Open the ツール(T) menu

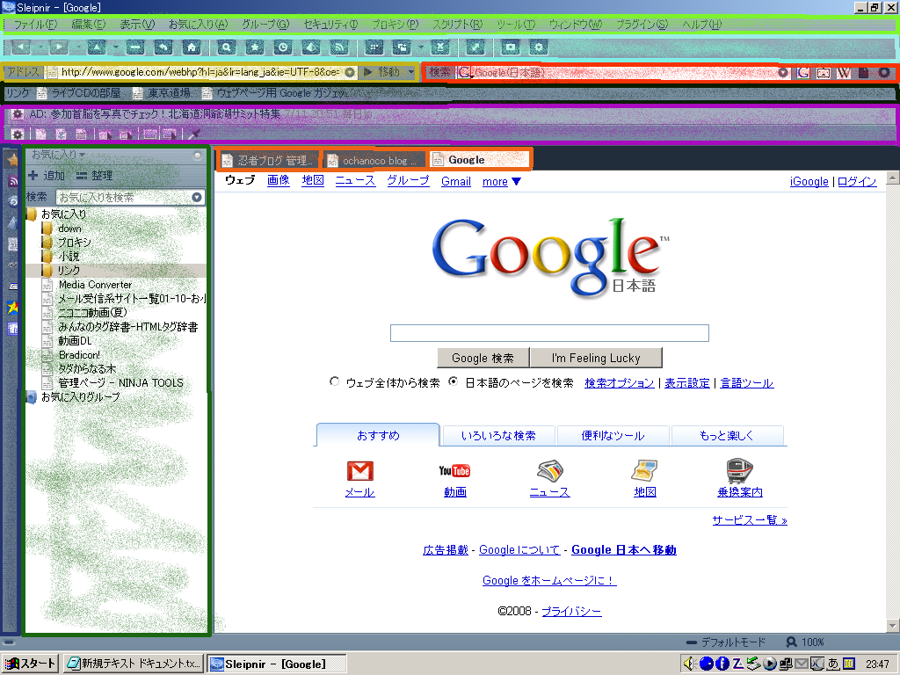click(x=516, y=25)
